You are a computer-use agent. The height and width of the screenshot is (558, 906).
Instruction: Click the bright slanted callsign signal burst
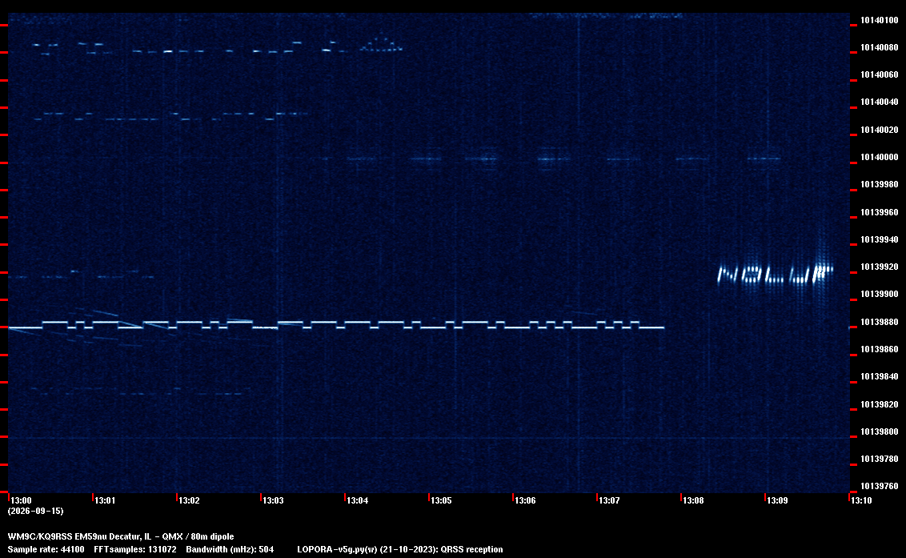[775, 274]
